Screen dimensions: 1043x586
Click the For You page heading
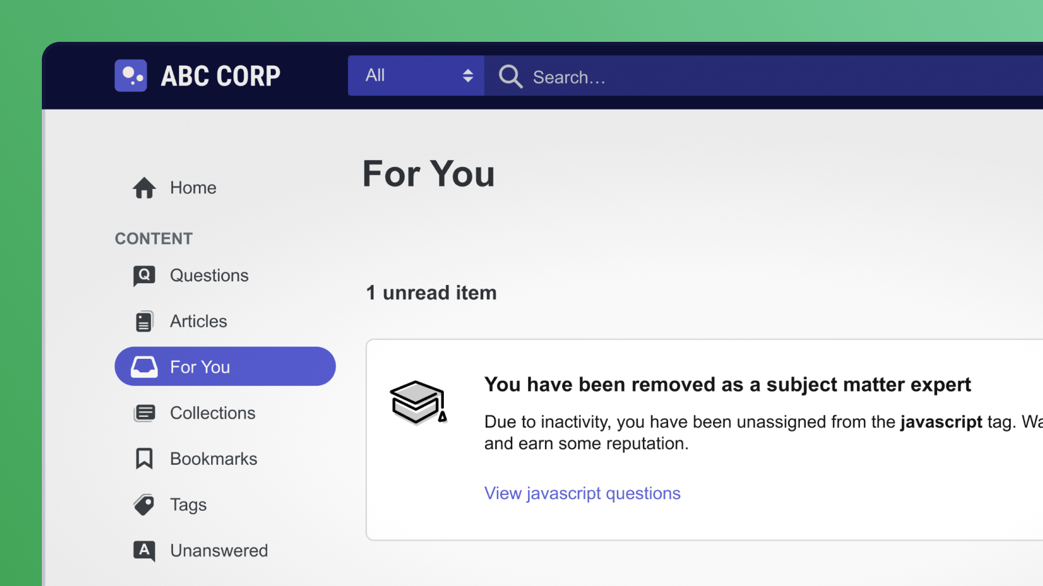tap(429, 174)
